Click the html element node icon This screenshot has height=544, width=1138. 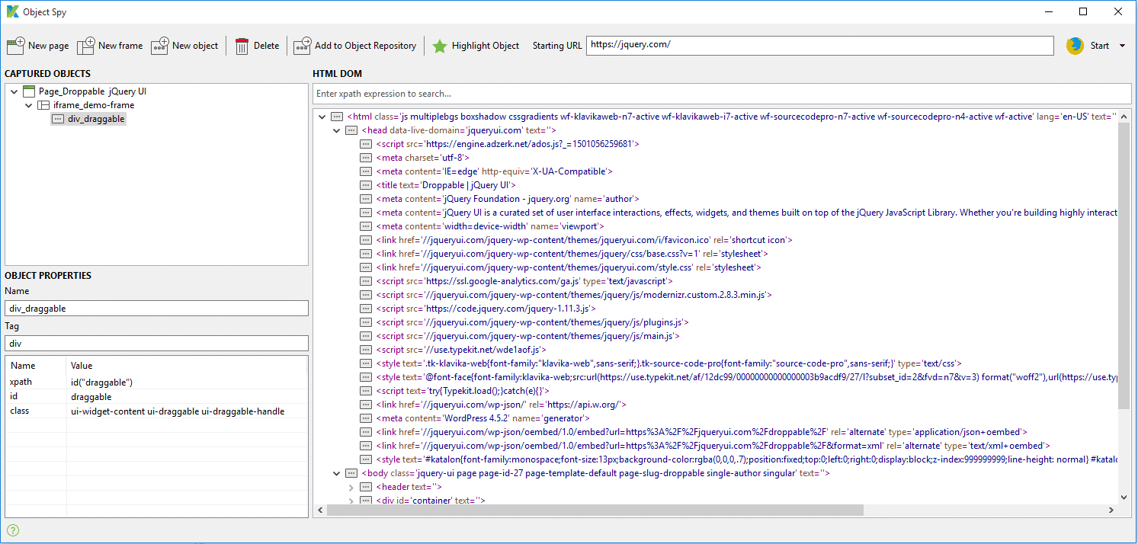(x=338, y=117)
